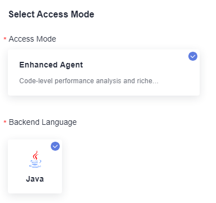Click the Access Mode field label
This screenshot has width=216, height=203.
[32, 39]
